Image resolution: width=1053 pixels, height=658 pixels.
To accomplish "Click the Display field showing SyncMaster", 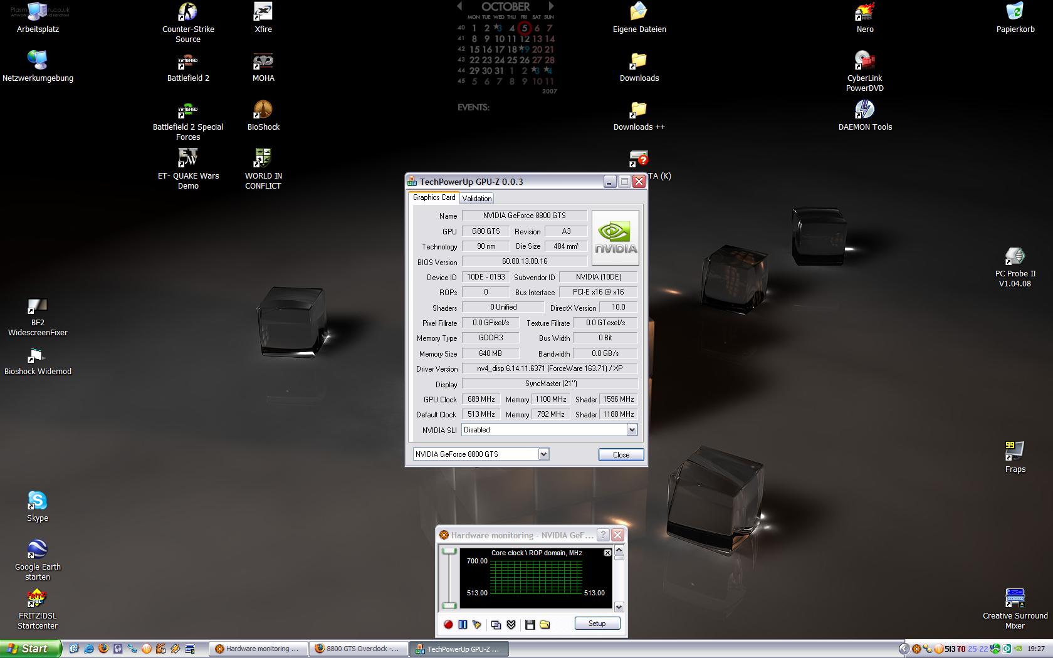I will tap(550, 384).
